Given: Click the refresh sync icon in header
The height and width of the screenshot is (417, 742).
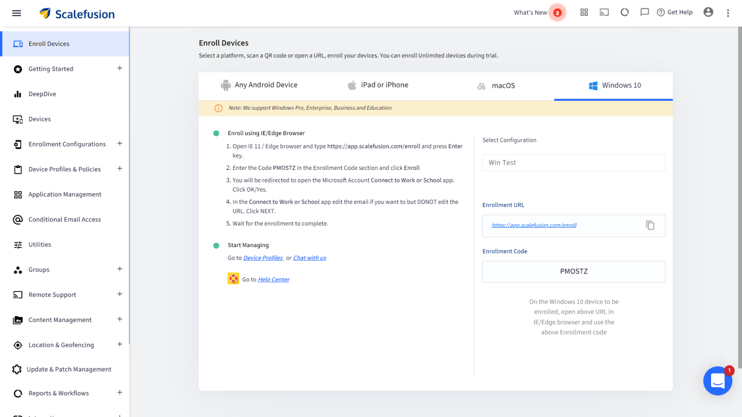Looking at the screenshot, I should (x=625, y=13).
